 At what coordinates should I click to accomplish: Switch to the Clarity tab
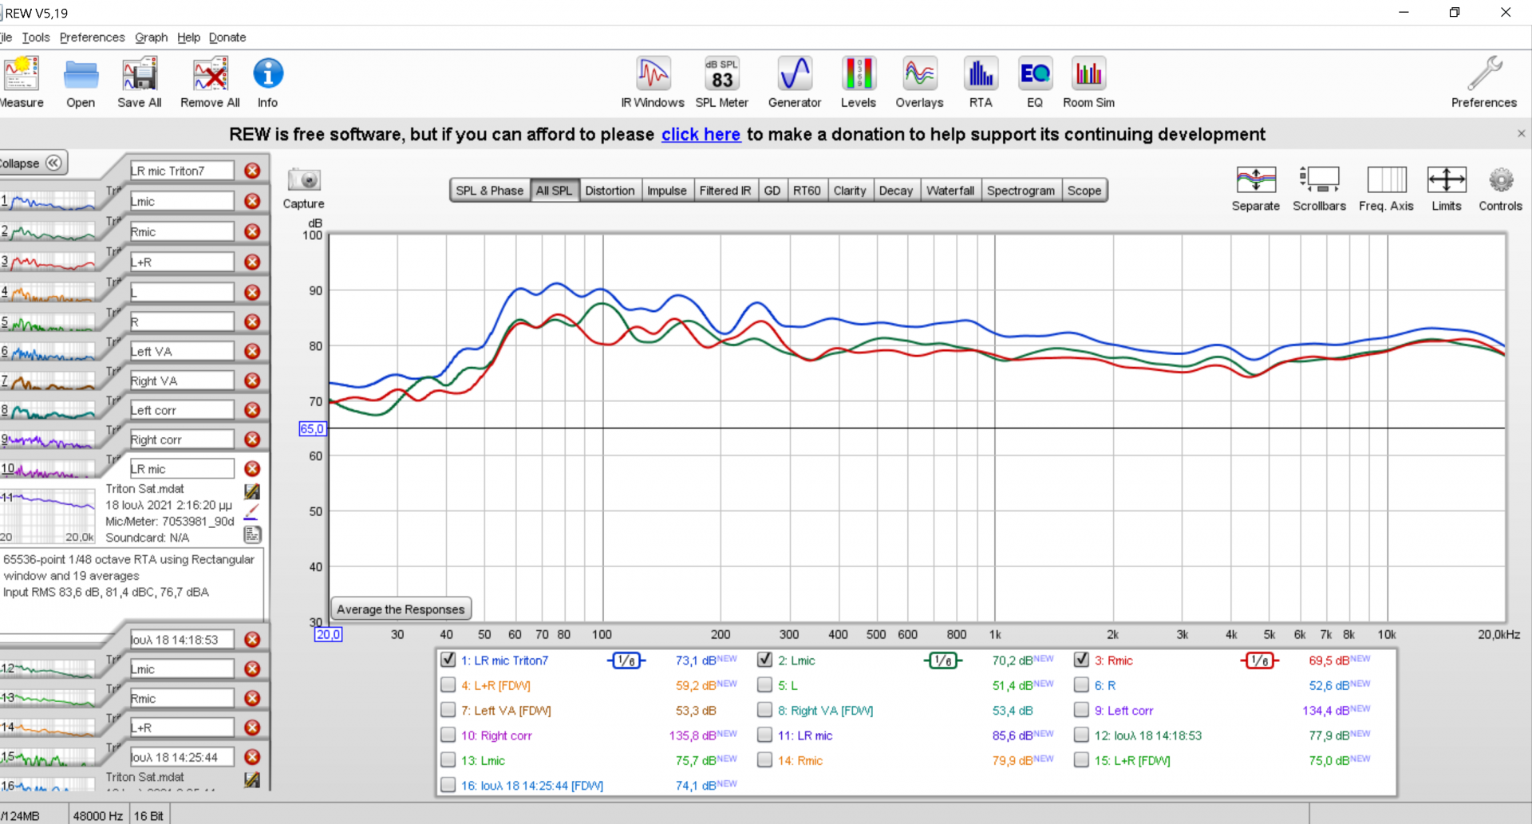pos(850,191)
